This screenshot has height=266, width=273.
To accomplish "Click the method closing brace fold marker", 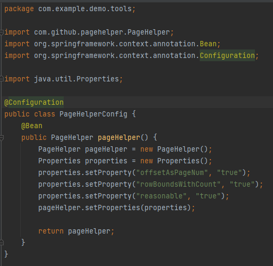I will (2, 243).
